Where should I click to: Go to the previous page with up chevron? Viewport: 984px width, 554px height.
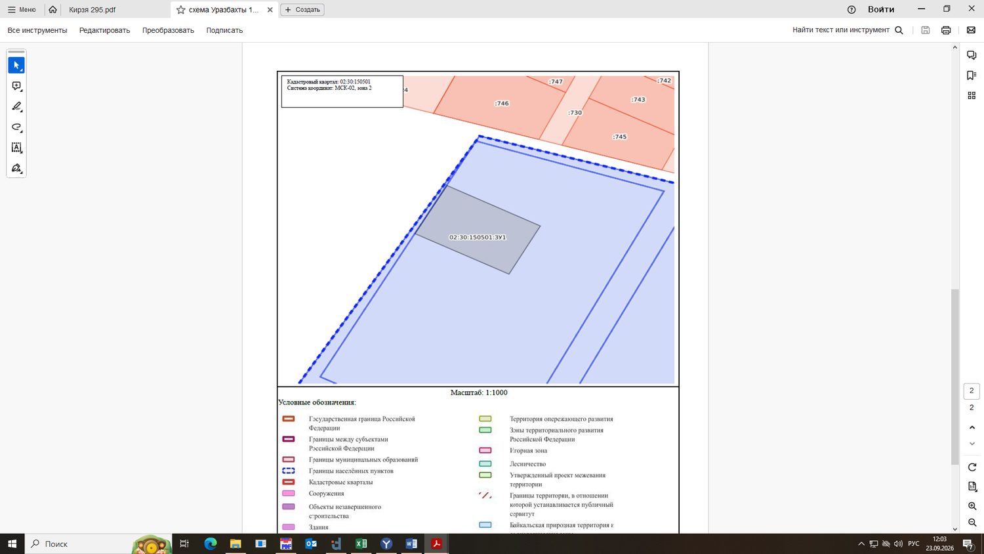coord(972,427)
